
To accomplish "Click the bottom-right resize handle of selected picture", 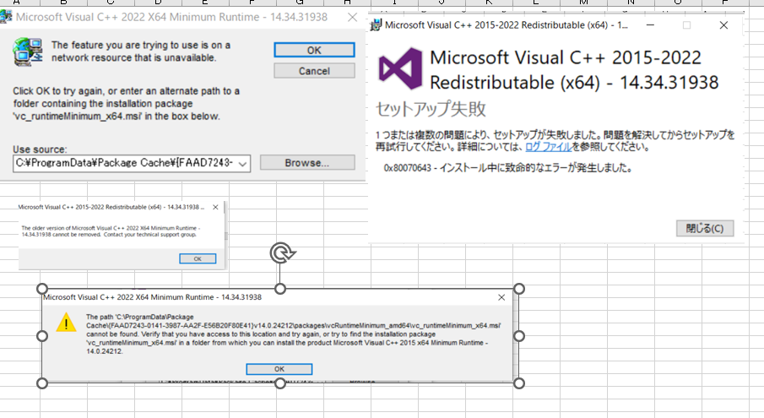I will click(x=519, y=383).
